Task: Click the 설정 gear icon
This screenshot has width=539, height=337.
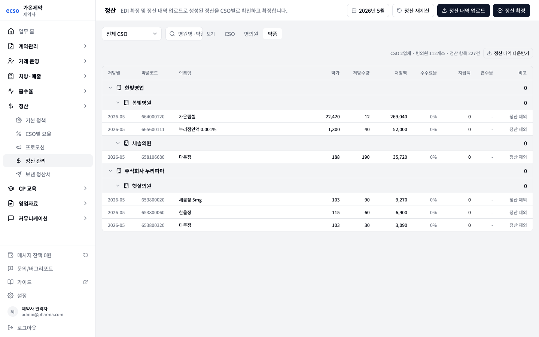Action: pyautogui.click(x=10, y=295)
